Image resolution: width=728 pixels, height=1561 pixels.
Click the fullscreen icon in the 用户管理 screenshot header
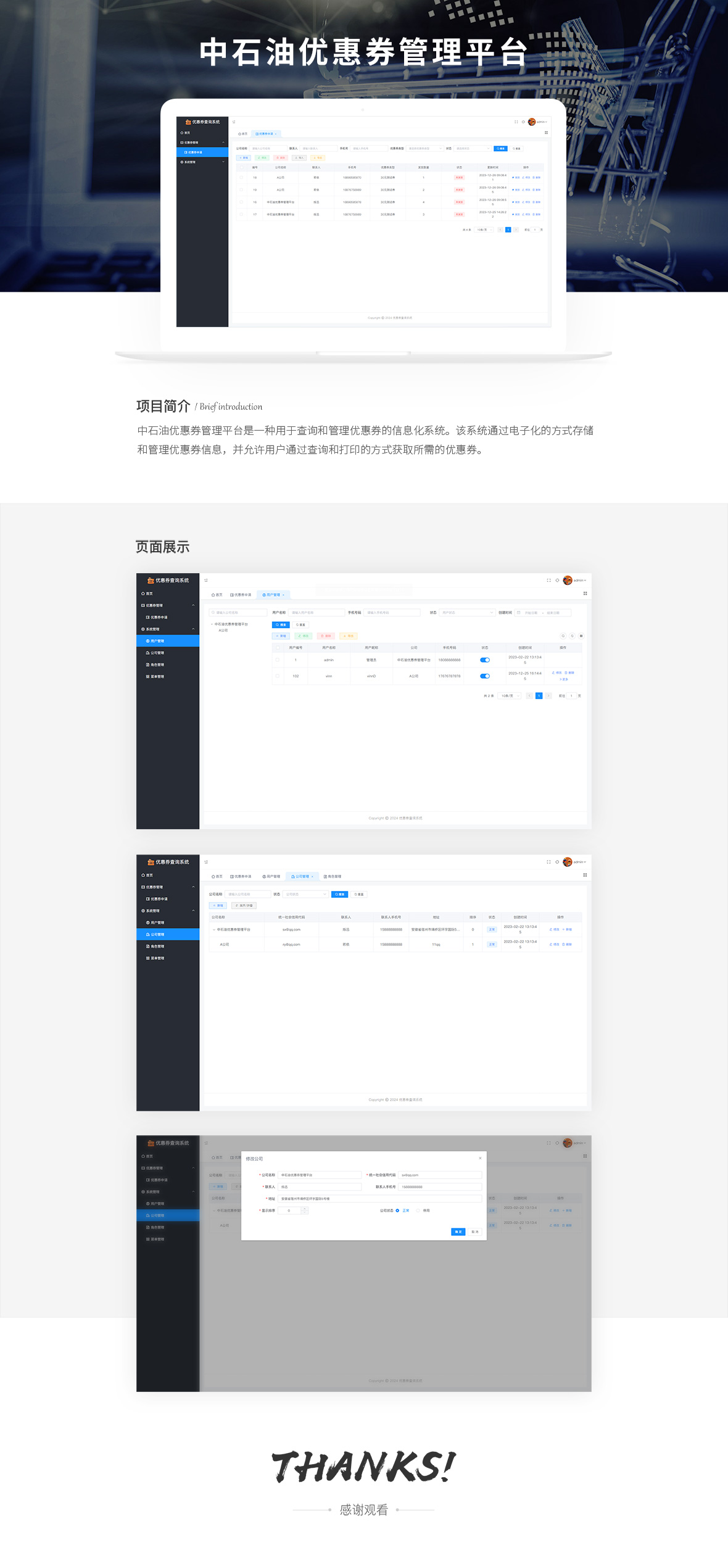[548, 580]
